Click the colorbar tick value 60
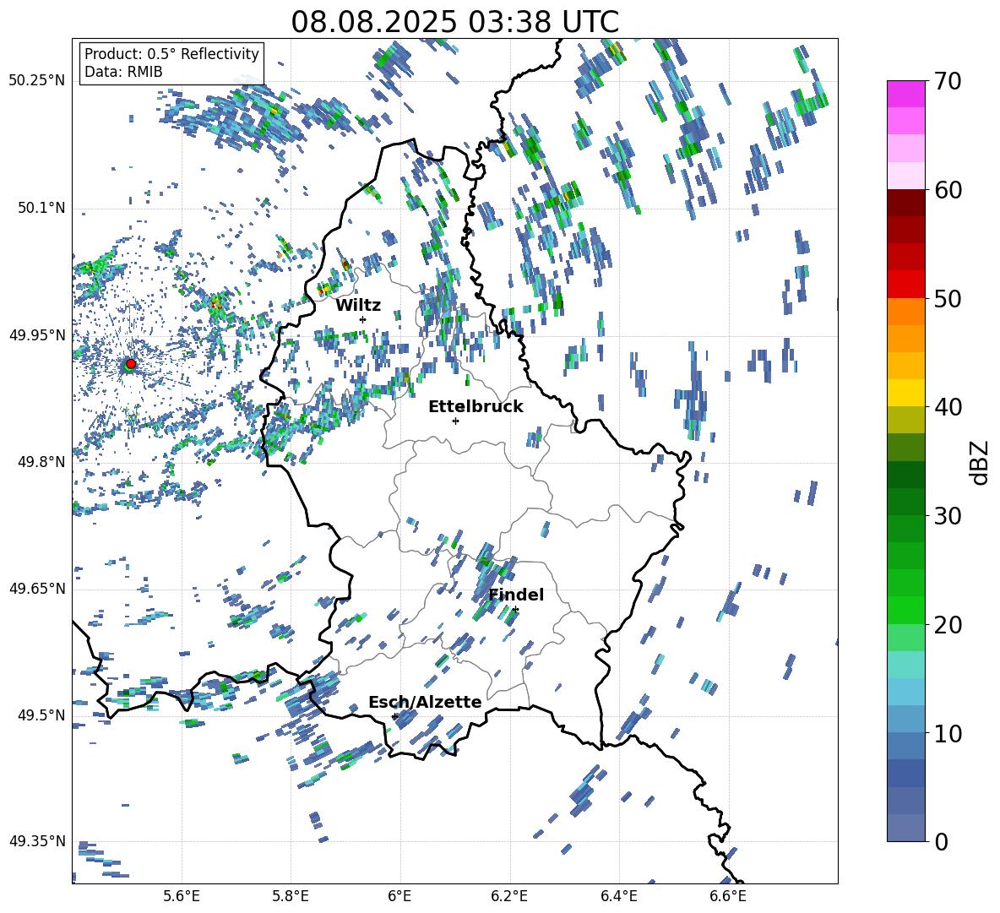The image size is (1000, 913). click(948, 190)
